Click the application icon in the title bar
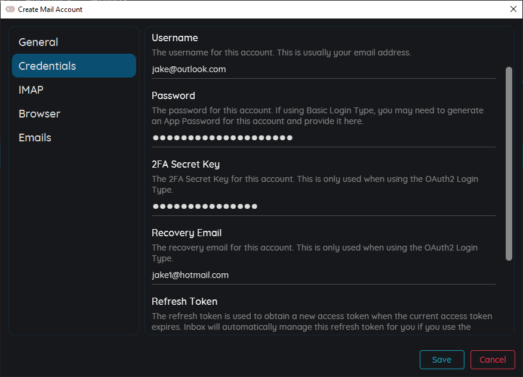 [10, 9]
